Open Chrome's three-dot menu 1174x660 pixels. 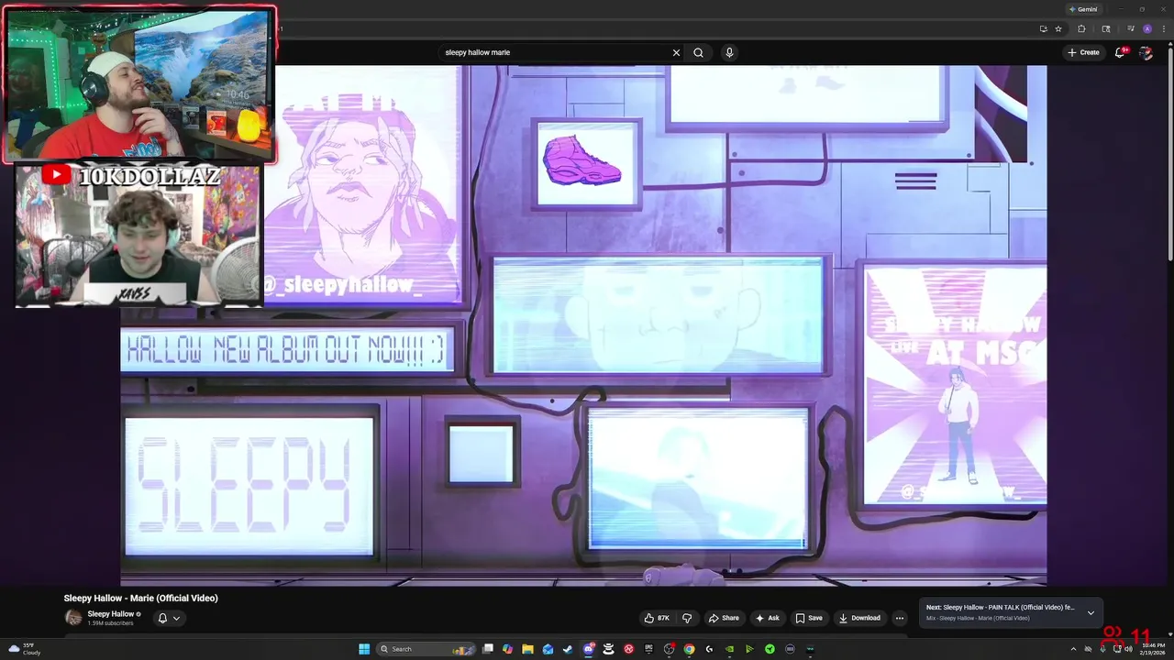pos(1164,28)
